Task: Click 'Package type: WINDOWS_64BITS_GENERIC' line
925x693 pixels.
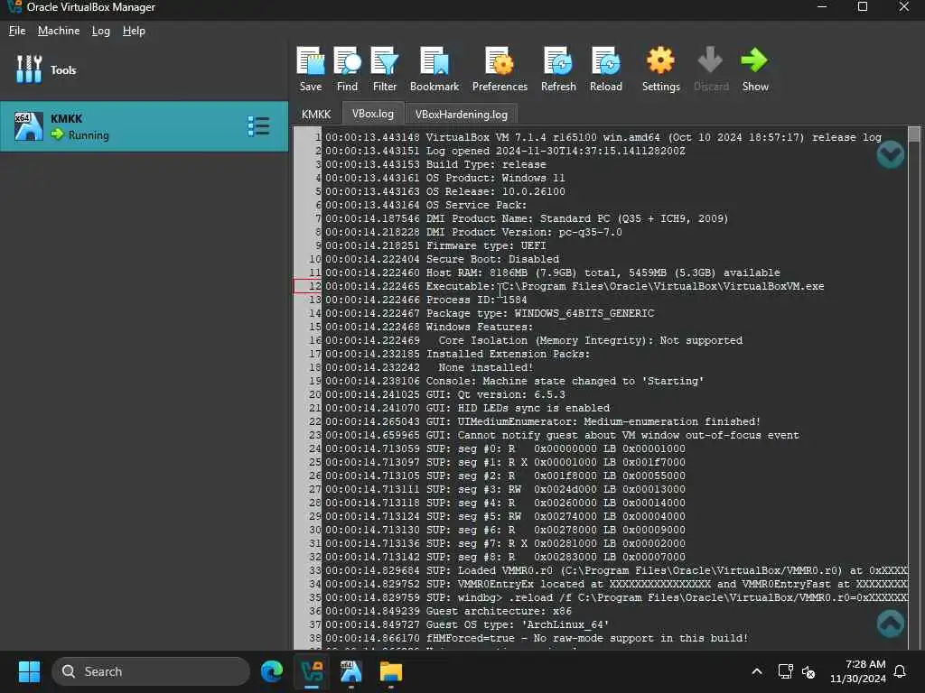Action: coord(490,313)
